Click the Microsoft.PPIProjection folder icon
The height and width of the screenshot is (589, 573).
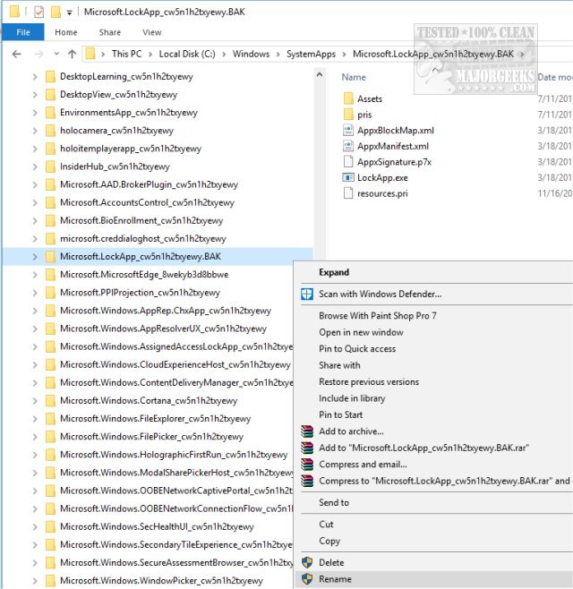pyautogui.click(x=50, y=293)
